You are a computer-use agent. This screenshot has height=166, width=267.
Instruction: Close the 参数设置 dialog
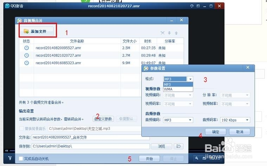(x=248, y=67)
